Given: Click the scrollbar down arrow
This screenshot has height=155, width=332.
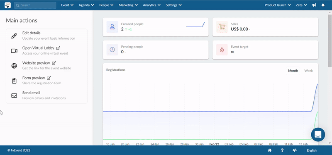Looking at the screenshot, I should click(x=330, y=143).
